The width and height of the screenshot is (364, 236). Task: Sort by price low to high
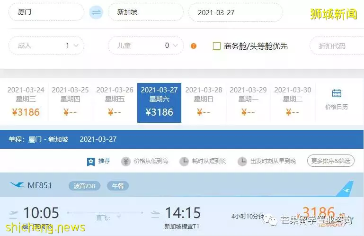pos(151,161)
